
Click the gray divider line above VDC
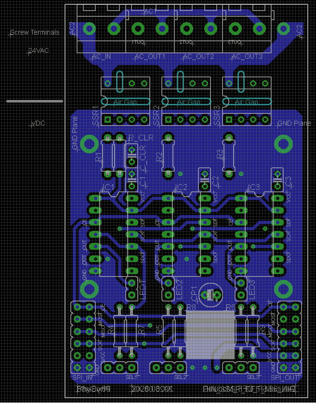pos(35,101)
